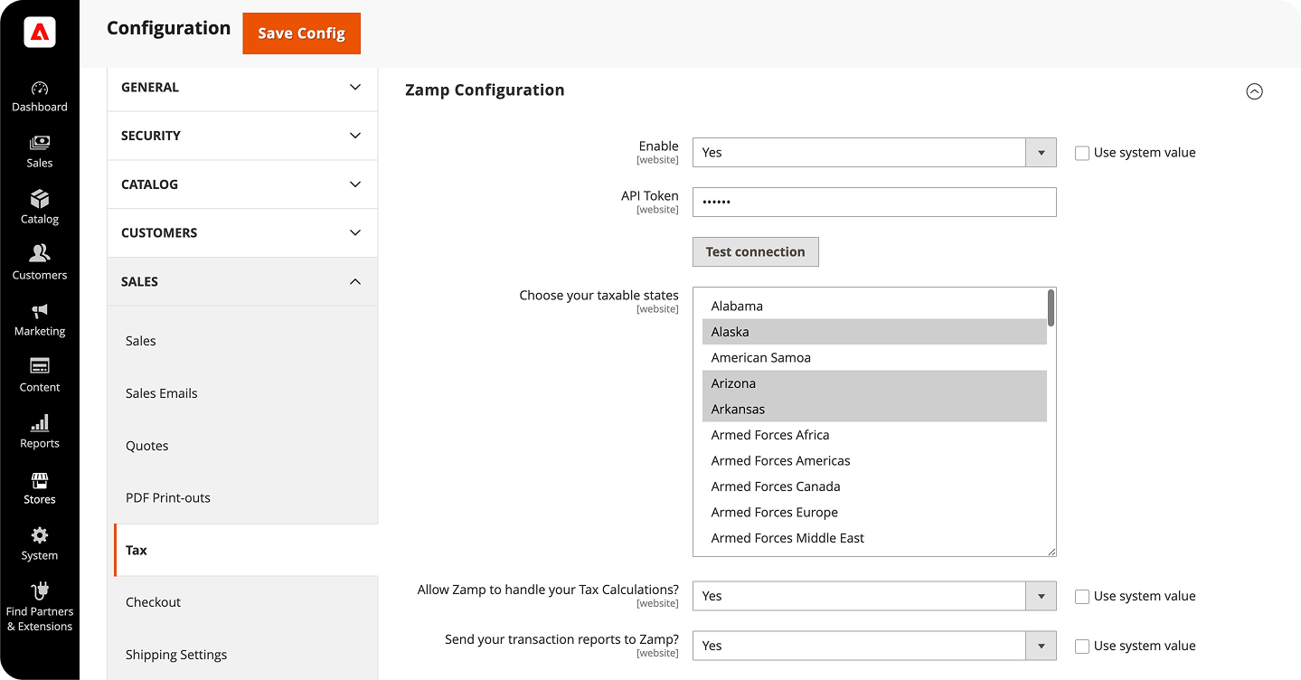Open the Marketing megaphone icon
Viewport: 1301px width, 680px height.
pyautogui.click(x=40, y=311)
